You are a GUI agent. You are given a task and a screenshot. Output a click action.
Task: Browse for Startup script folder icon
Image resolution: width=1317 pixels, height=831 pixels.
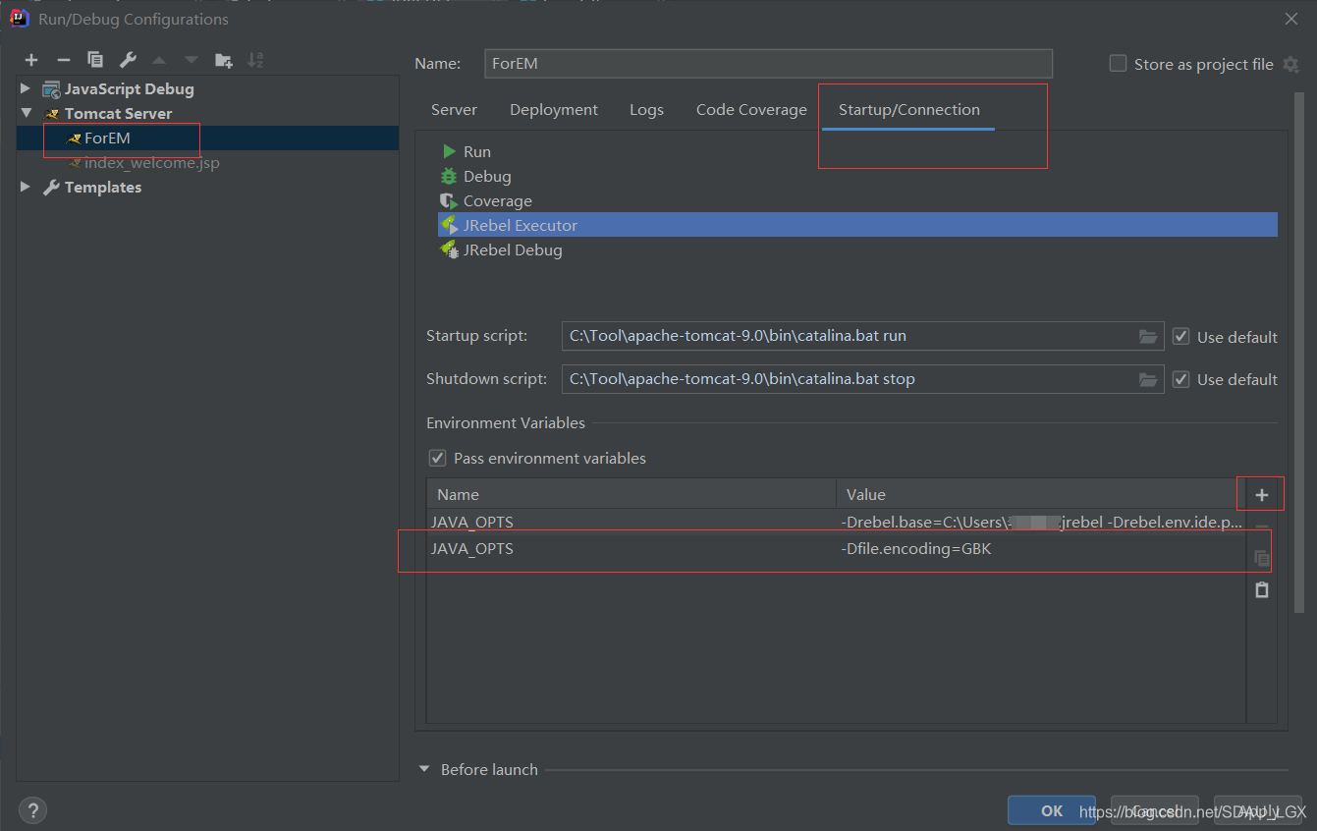1148,336
